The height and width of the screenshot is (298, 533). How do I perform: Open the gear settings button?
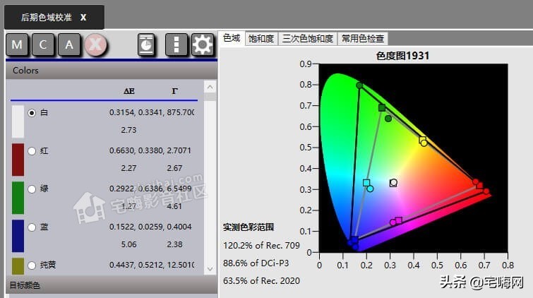point(203,44)
